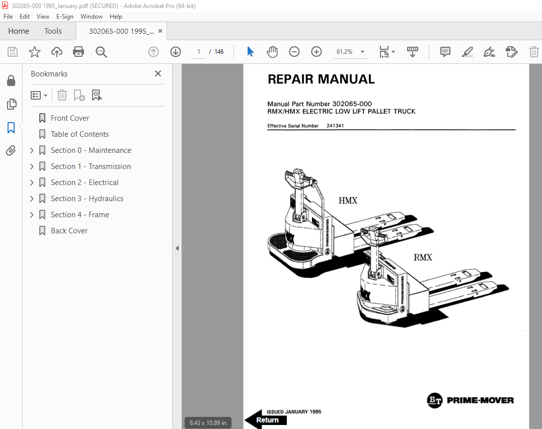Open the File menu
The image size is (542, 429).
[x=8, y=16]
